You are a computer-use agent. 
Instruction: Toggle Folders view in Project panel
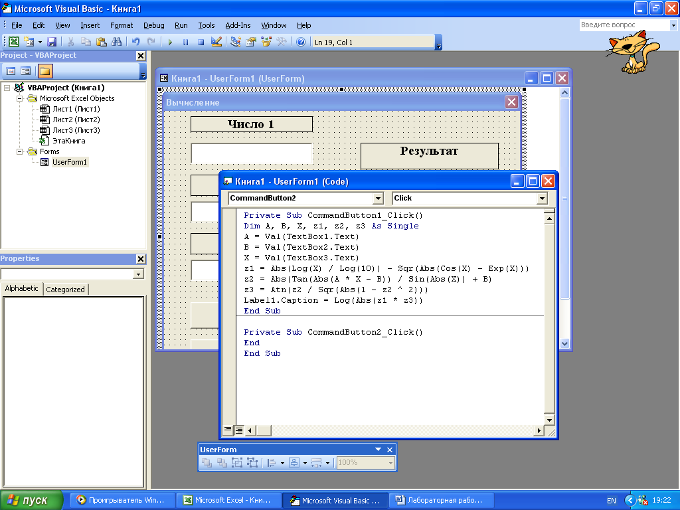(44, 70)
